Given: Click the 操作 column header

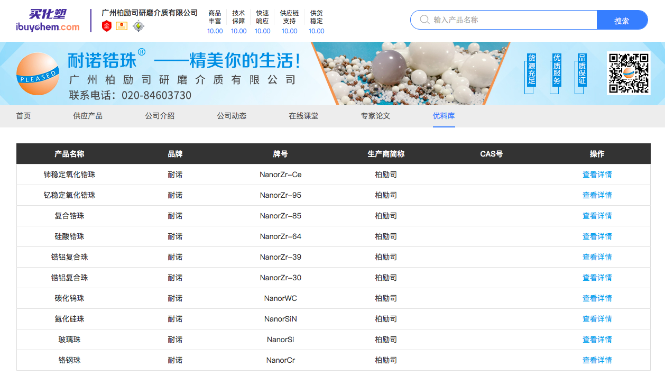Looking at the screenshot, I should click(x=597, y=154).
